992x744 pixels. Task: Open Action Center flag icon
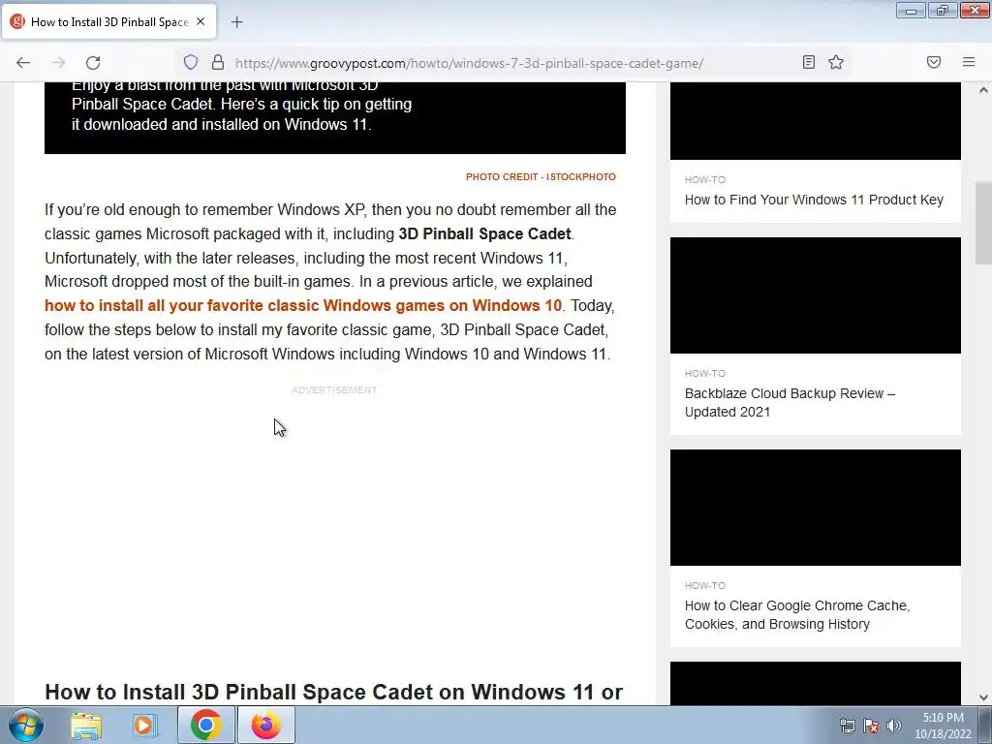pyautogui.click(x=871, y=726)
